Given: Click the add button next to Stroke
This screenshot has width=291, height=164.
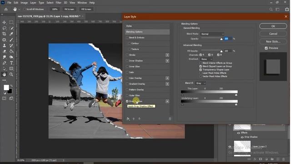Looking at the screenshot, I should (167, 55).
